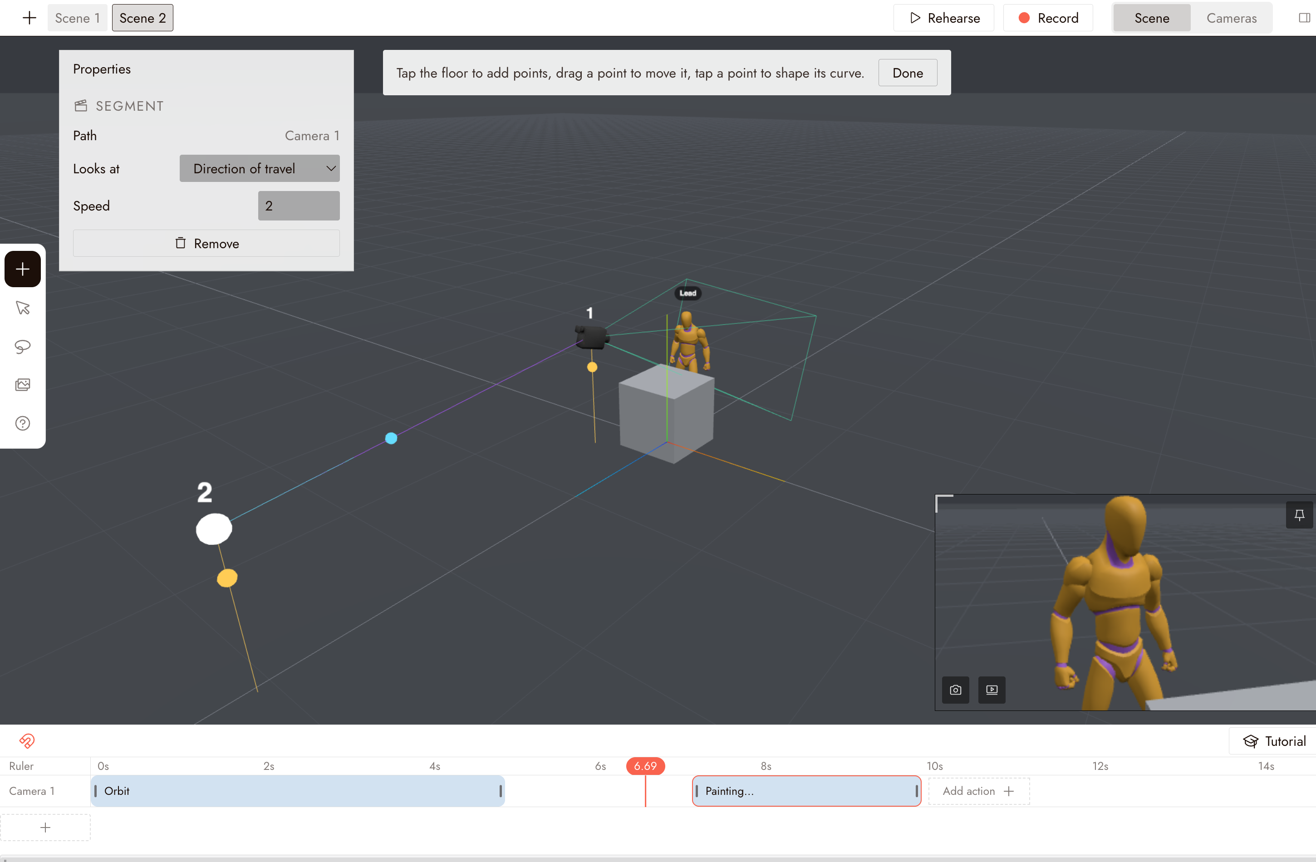The width and height of the screenshot is (1316, 862).
Task: Click the camera preview thumbnail
Action: [x=1125, y=602]
